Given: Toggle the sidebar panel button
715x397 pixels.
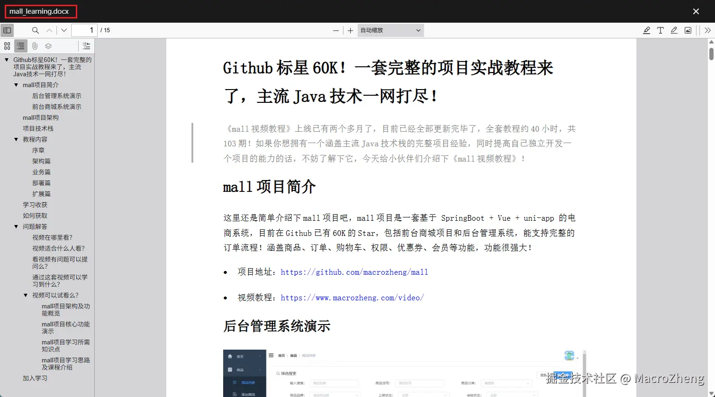Looking at the screenshot, I should point(7,30).
